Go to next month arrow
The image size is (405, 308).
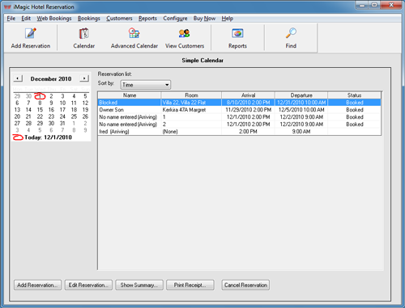[x=84, y=78]
